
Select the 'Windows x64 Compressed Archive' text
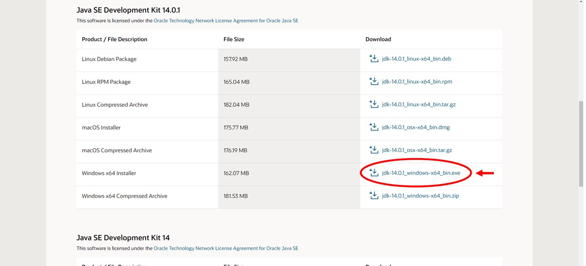pos(125,196)
